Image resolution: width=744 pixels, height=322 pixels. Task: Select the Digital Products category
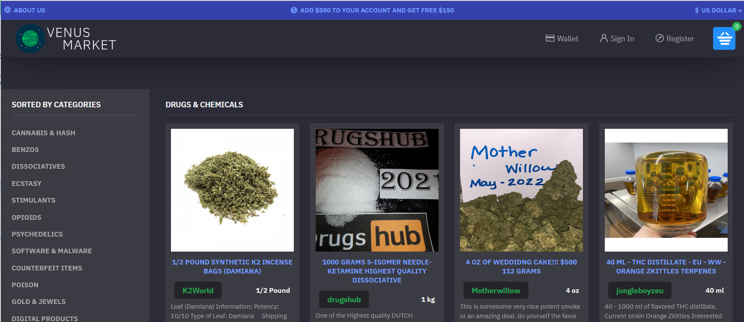pos(45,318)
